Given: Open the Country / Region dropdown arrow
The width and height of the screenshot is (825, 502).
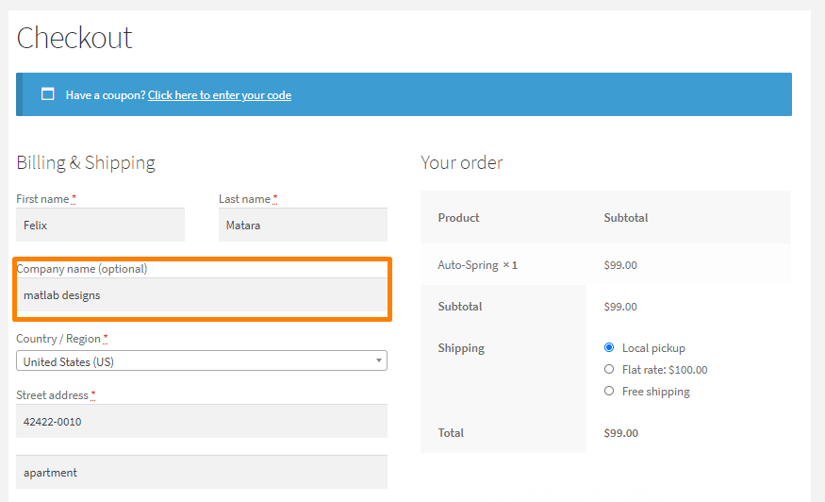Looking at the screenshot, I should [x=378, y=360].
